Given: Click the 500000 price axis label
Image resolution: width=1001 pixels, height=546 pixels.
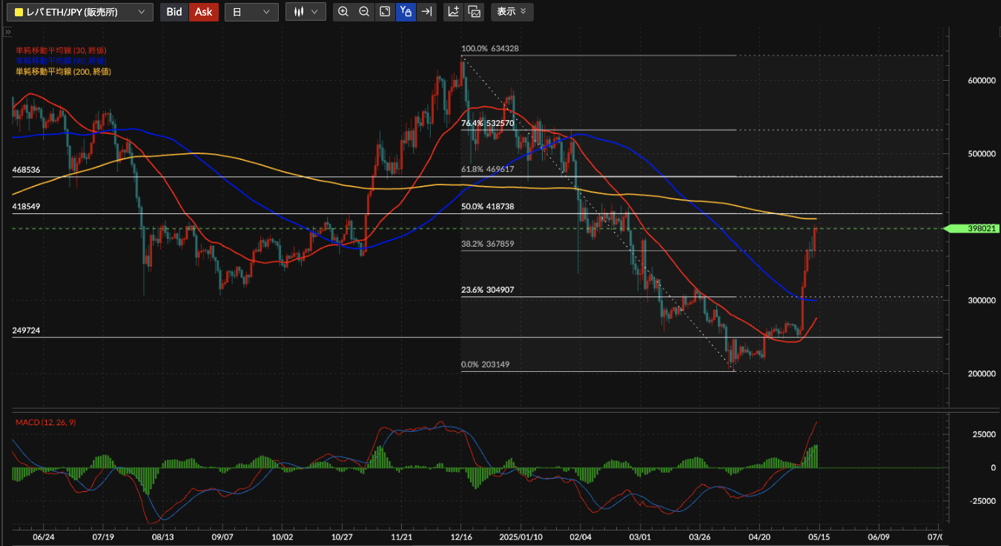Looking at the screenshot, I should tap(980, 153).
